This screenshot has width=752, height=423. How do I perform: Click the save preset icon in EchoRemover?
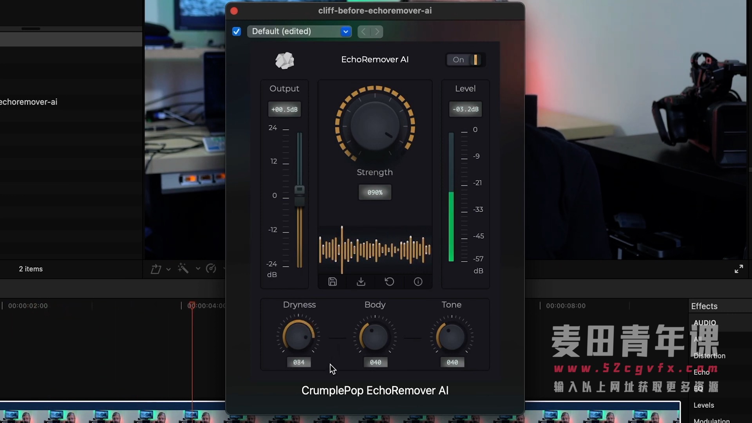[333, 281]
